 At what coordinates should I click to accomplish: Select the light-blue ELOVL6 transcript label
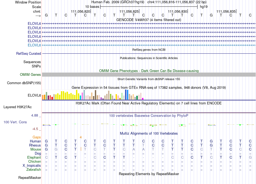coord(34,45)
